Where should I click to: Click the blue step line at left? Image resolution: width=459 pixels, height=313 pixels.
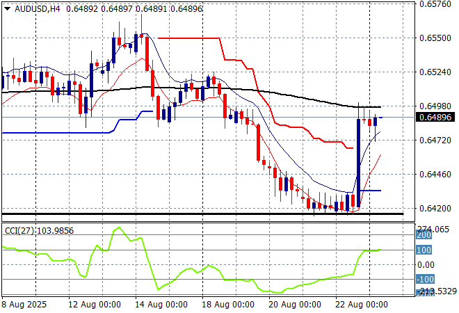(x=56, y=132)
